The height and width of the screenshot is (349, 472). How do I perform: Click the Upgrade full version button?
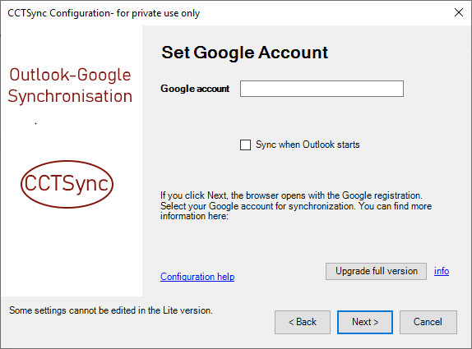(x=376, y=271)
